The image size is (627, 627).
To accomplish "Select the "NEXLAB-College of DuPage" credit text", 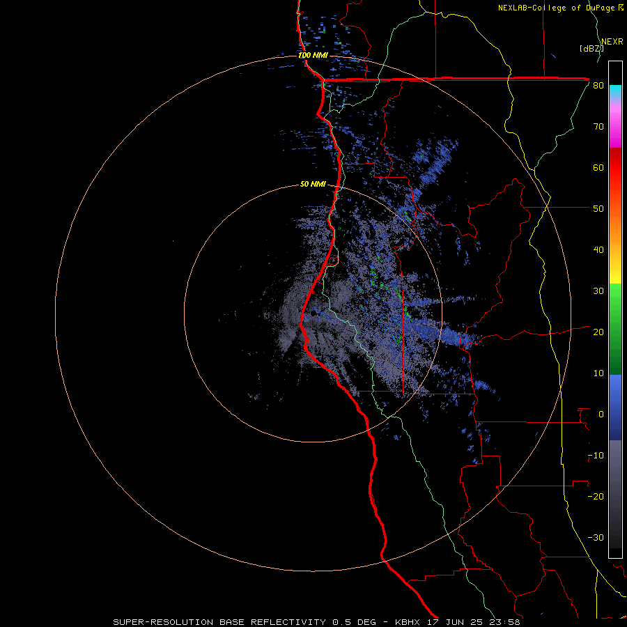I will 557,8.
